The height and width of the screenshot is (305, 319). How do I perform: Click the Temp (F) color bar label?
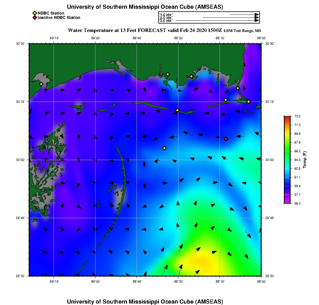tap(304, 160)
